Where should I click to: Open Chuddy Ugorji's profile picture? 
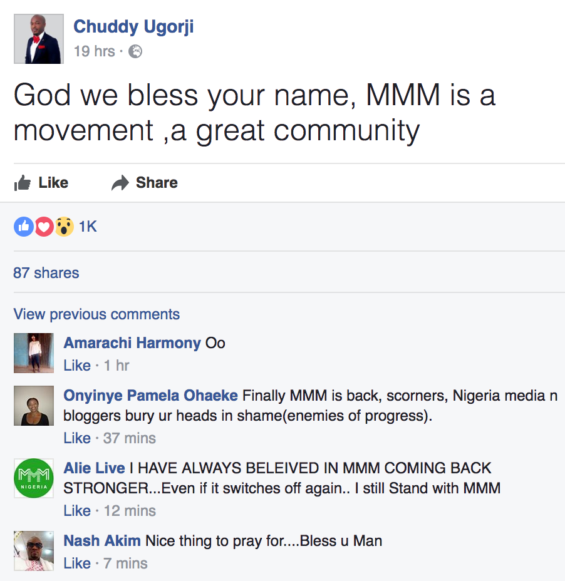coord(39,39)
